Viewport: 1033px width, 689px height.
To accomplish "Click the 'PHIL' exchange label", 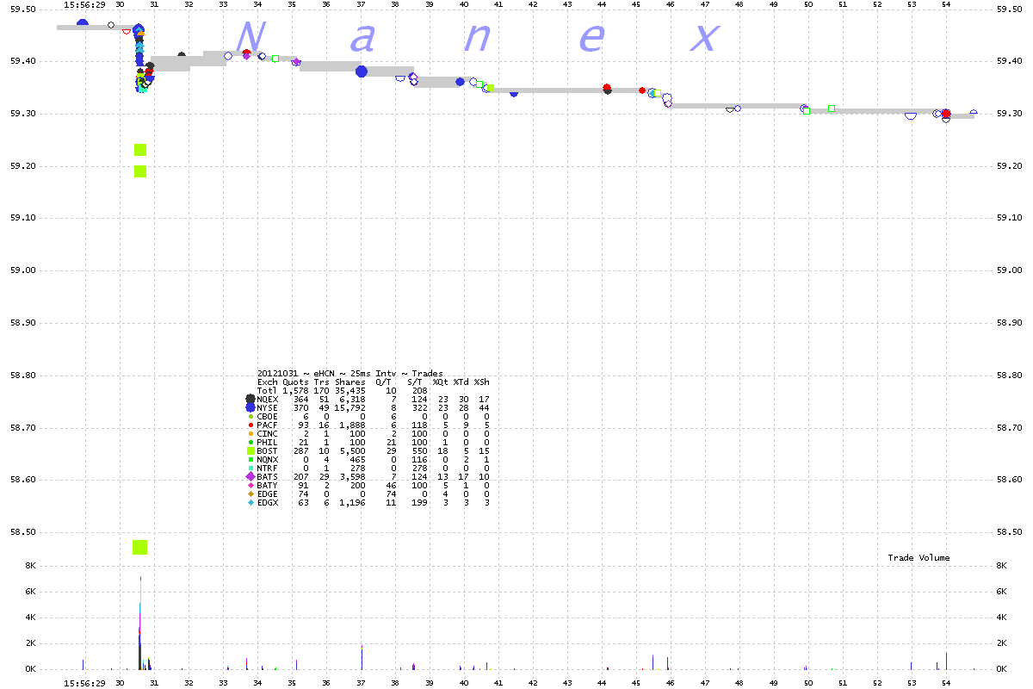I will pyautogui.click(x=268, y=442).
